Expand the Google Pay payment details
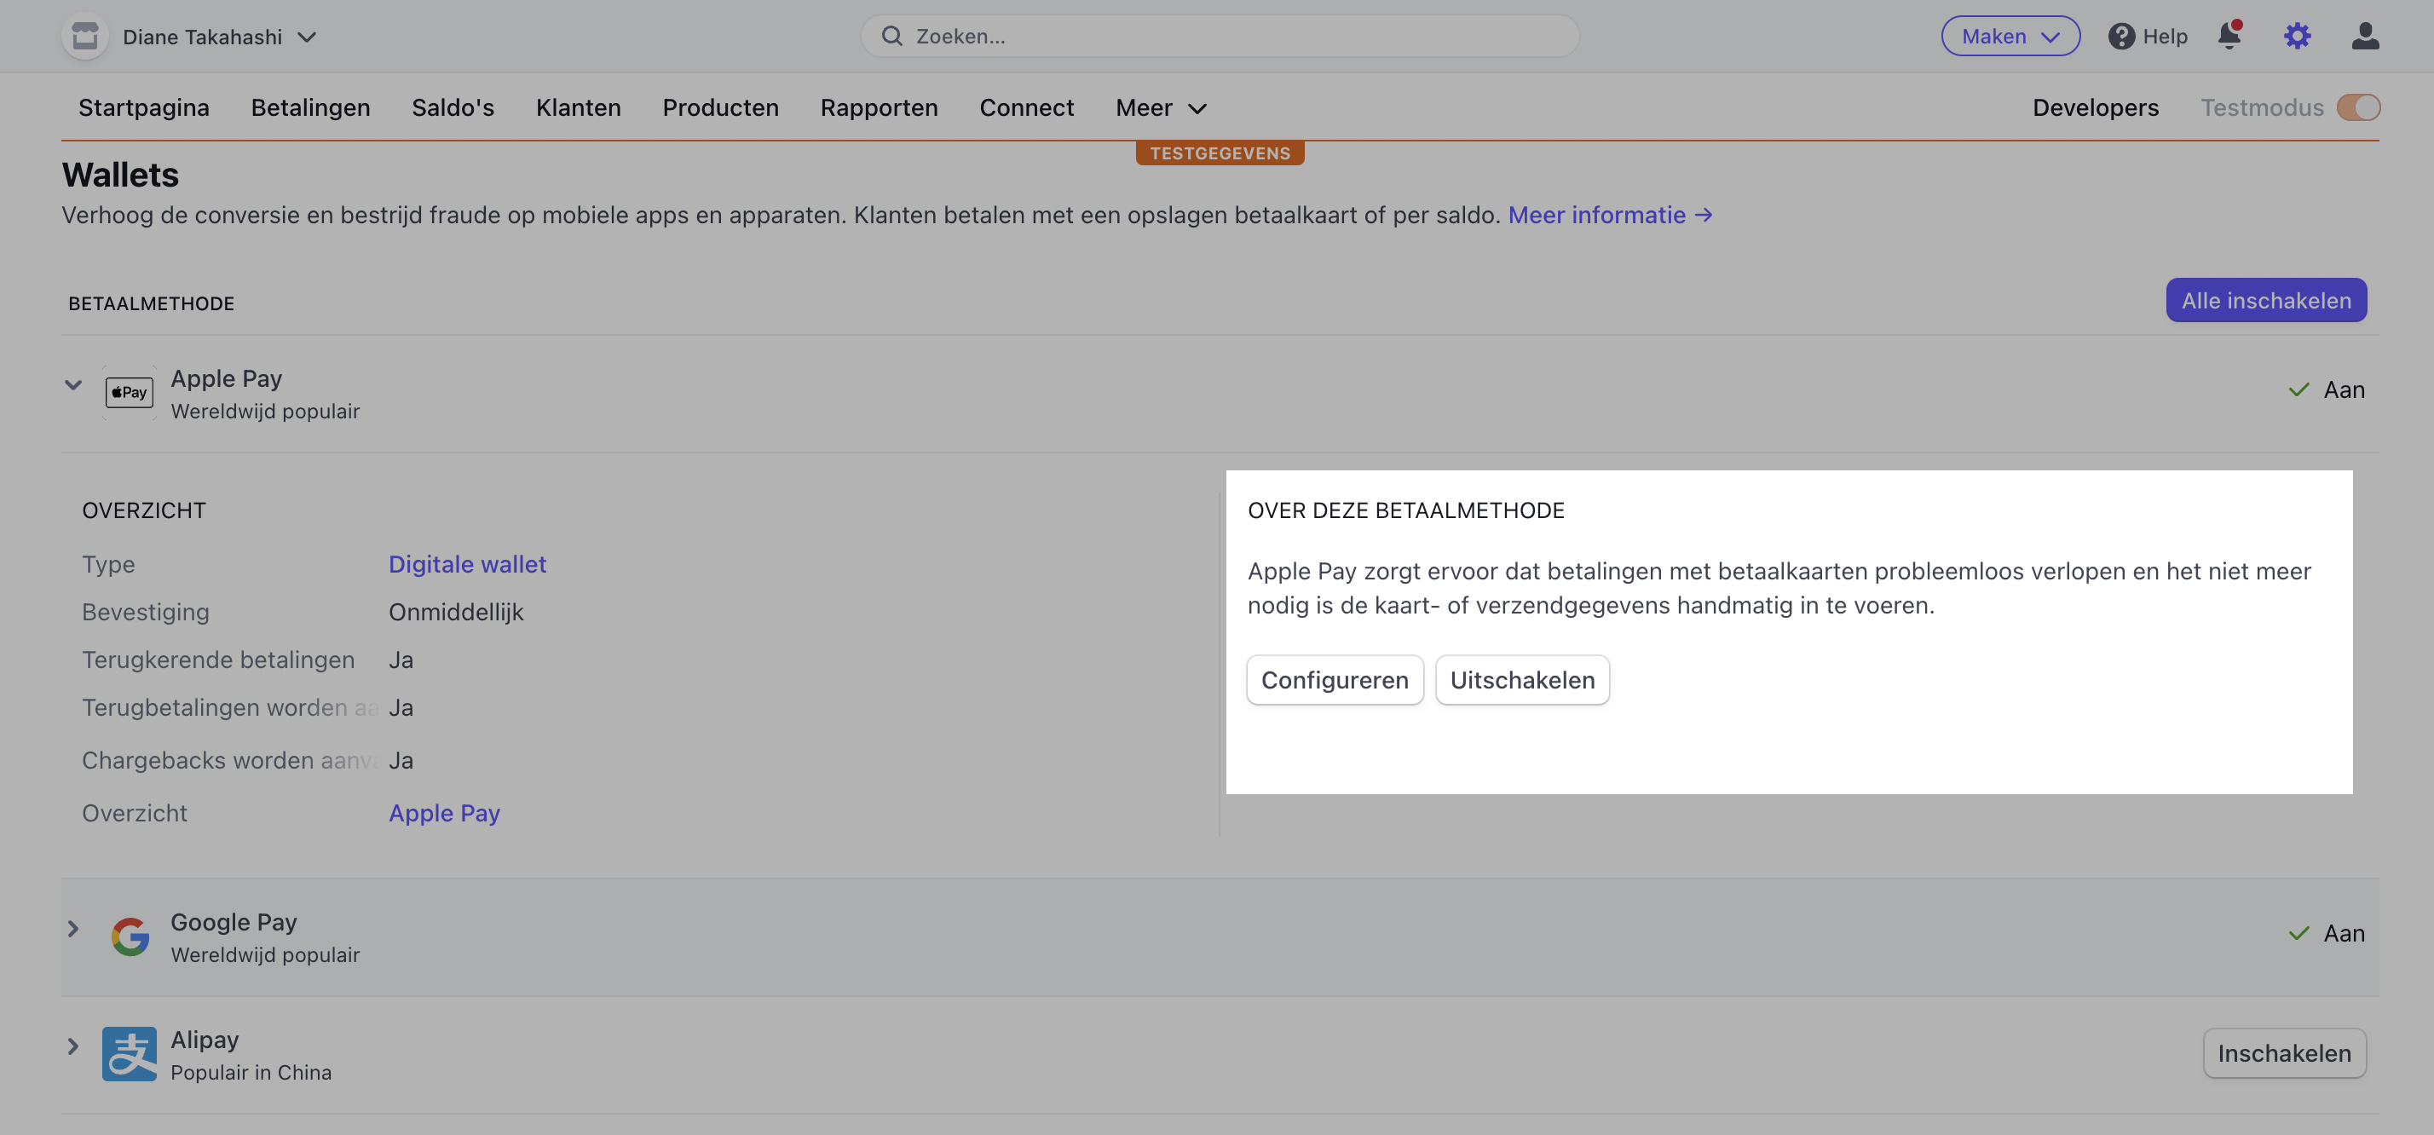 (x=72, y=930)
